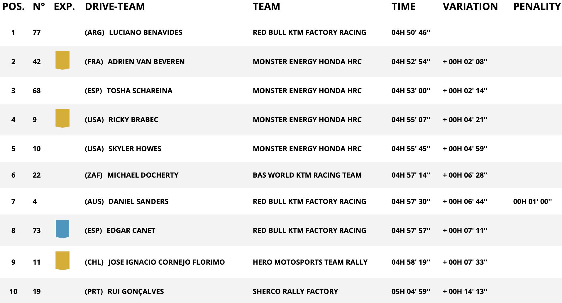Click the blue badge beside Edgar Canet
This screenshot has height=303, width=562.
[62, 229]
